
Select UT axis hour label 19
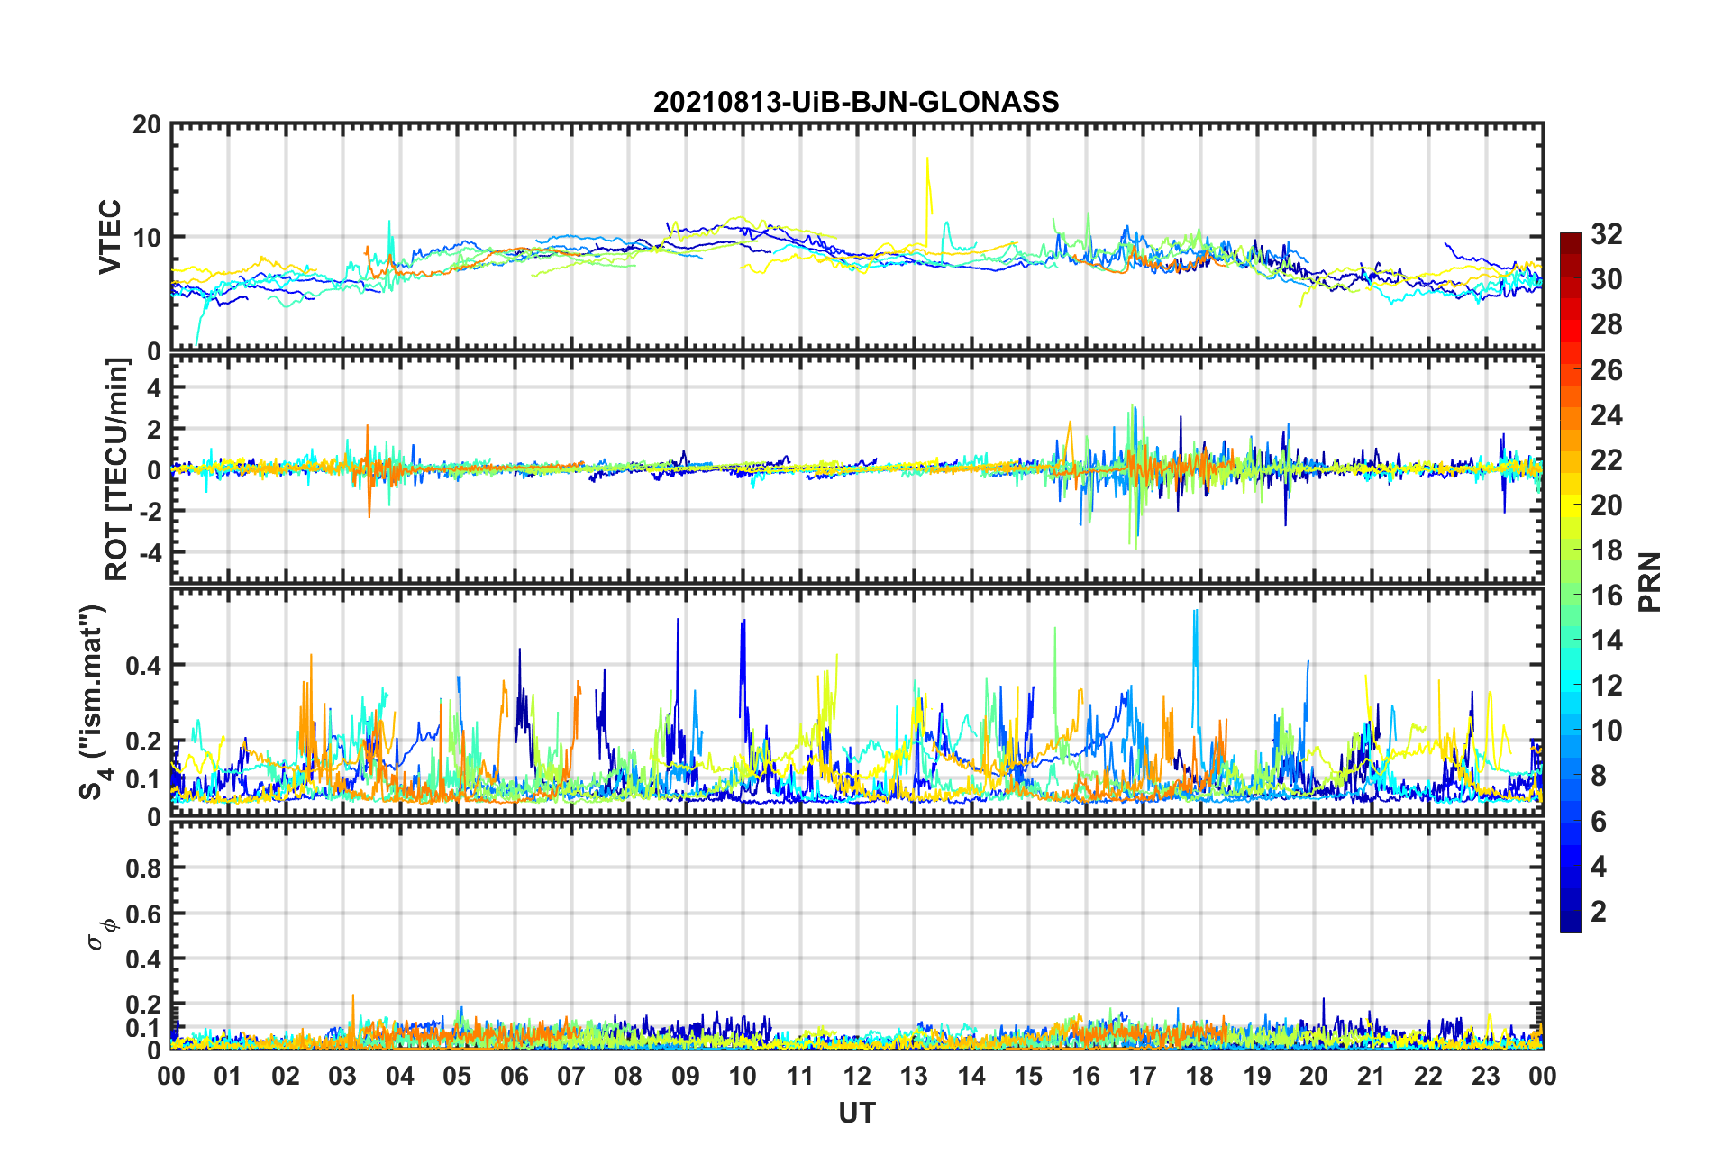pos(1257,1076)
